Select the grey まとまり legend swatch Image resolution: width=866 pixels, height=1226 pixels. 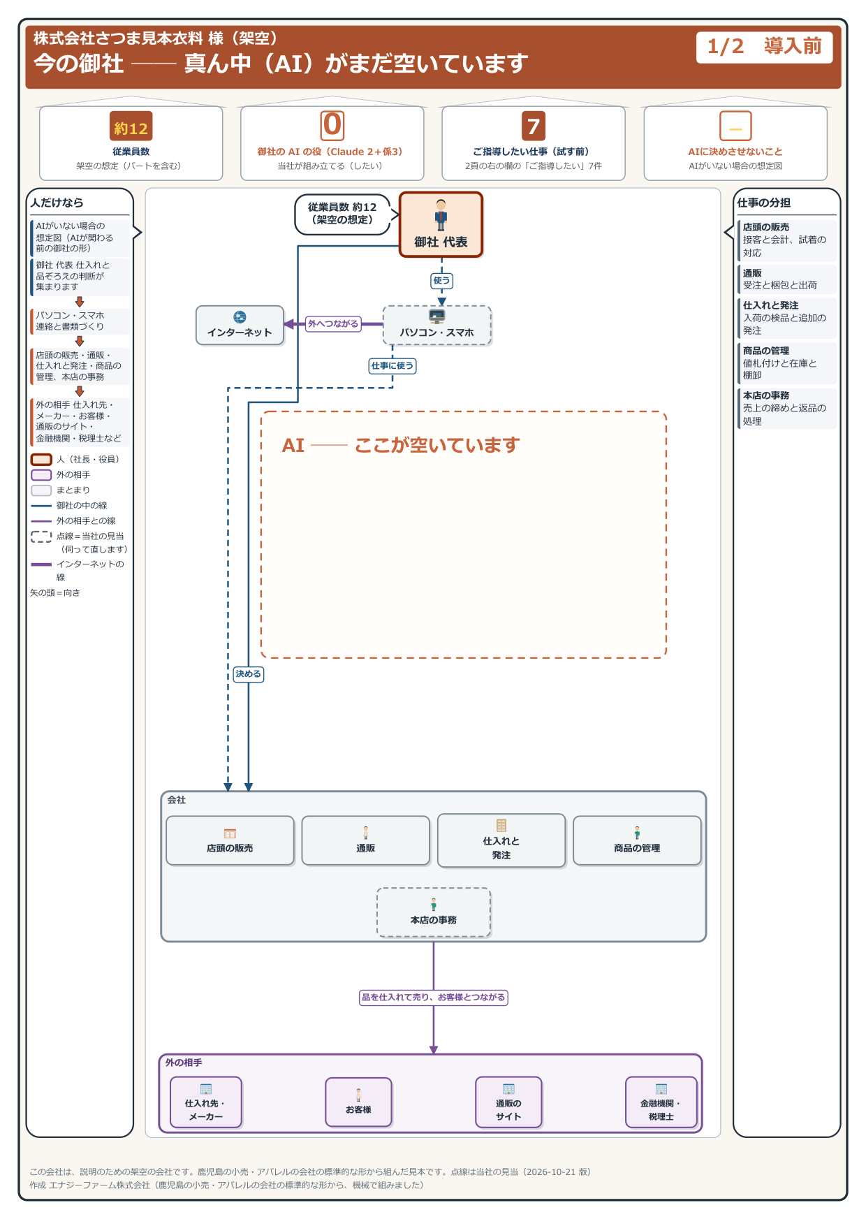point(42,490)
